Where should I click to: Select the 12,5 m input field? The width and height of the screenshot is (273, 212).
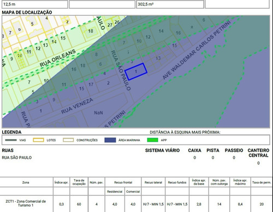[35, 4]
